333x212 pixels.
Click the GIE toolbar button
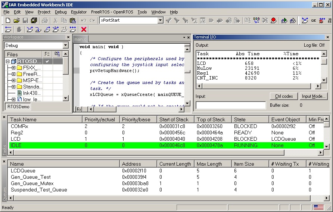314,21
